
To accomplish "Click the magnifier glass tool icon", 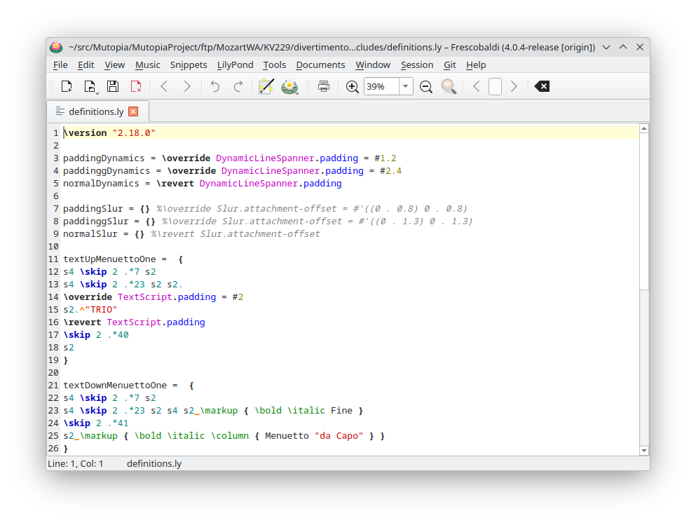I will tap(449, 86).
